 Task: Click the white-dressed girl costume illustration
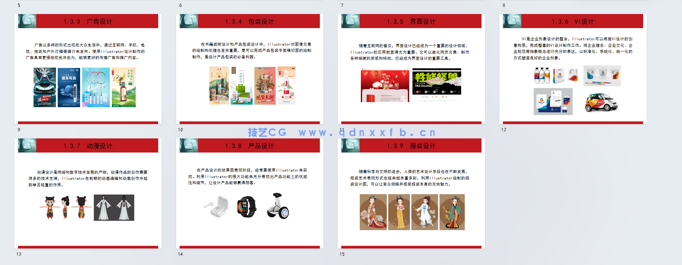pos(425,212)
